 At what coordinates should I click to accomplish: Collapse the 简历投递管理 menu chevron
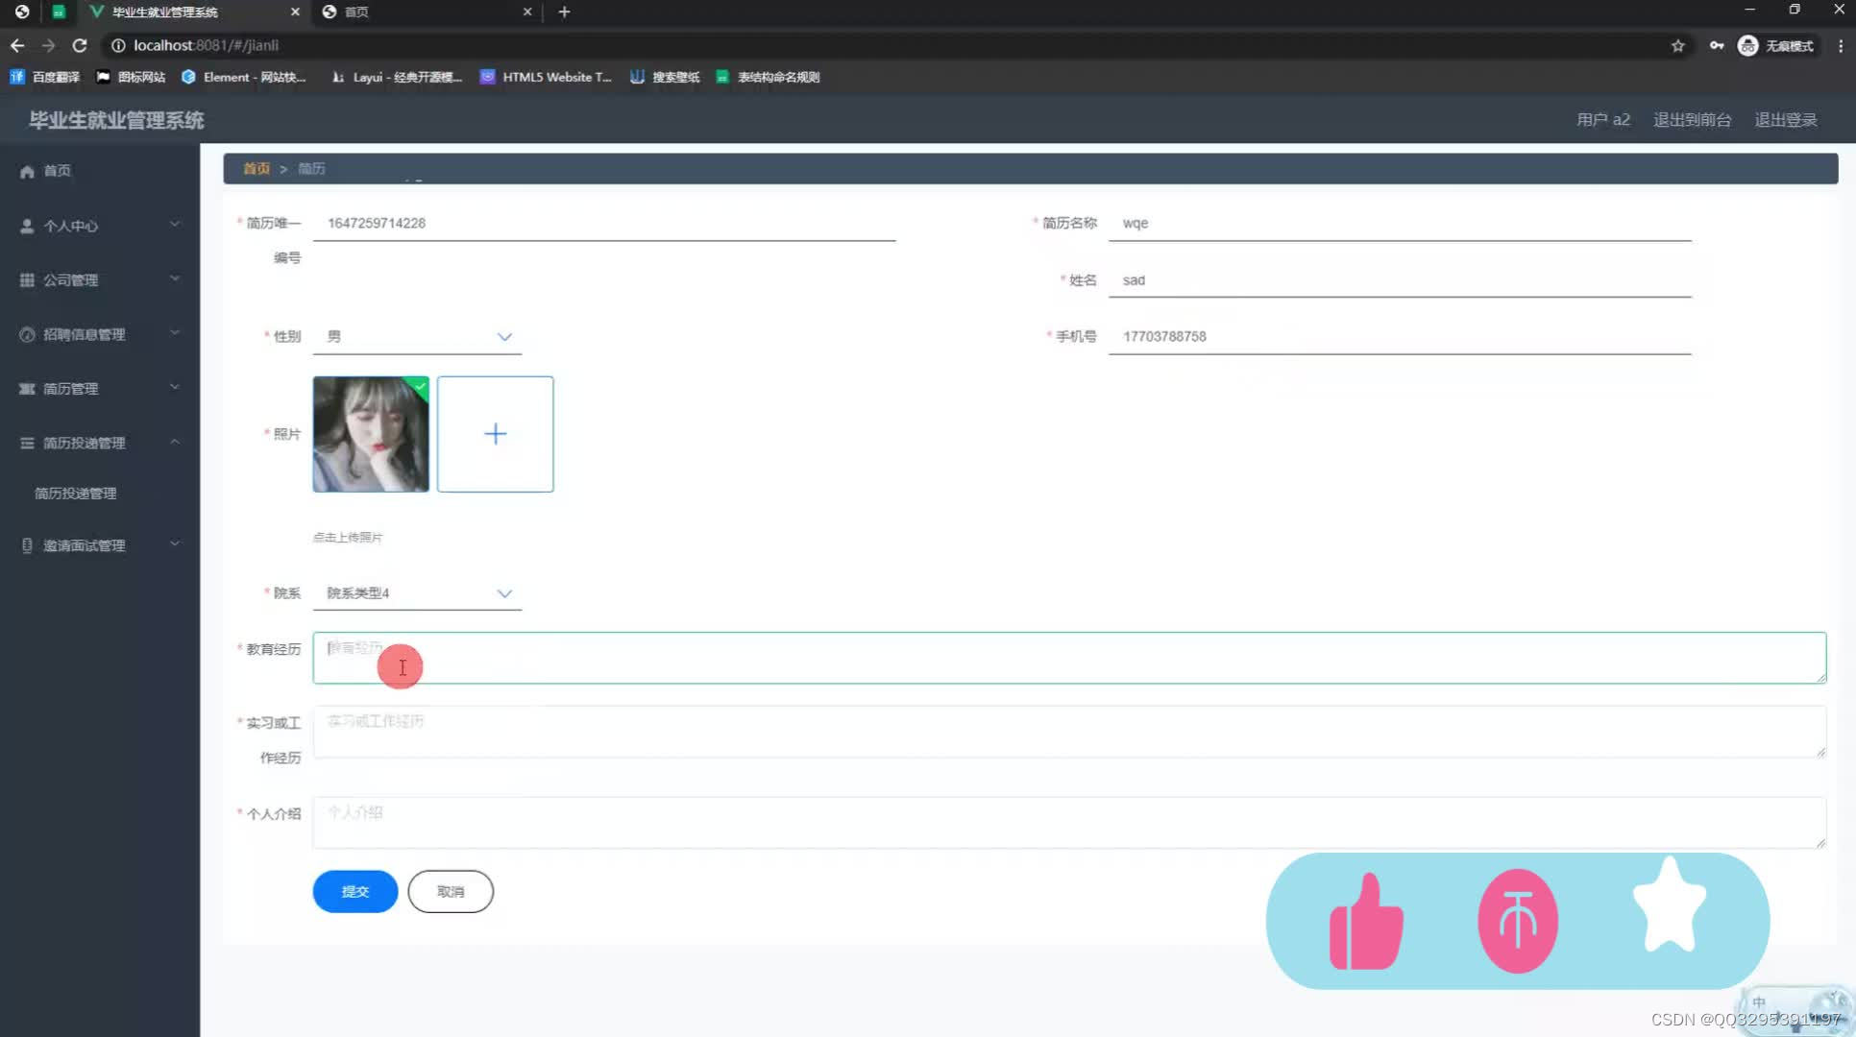175,443
